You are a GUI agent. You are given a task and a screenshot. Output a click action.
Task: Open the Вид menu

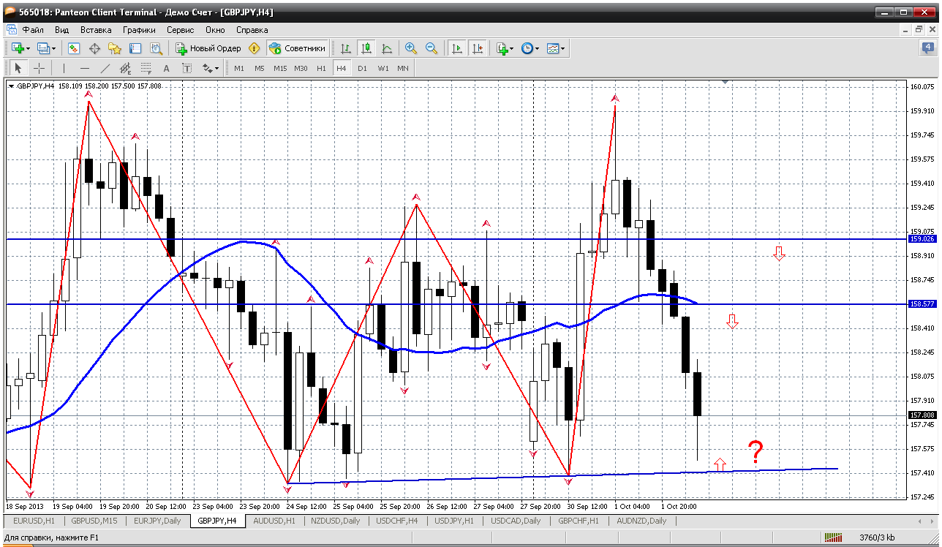[62, 30]
